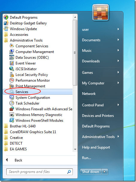The height and width of the screenshot is (182, 136).
Task: Click the Shut down button
Action: pyautogui.click(x=91, y=171)
